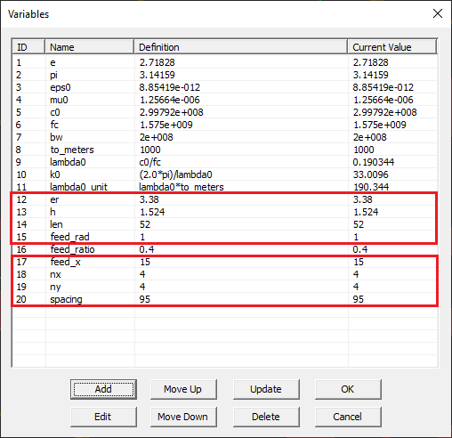
Task: Click the Definition column header
Action: [241, 47]
